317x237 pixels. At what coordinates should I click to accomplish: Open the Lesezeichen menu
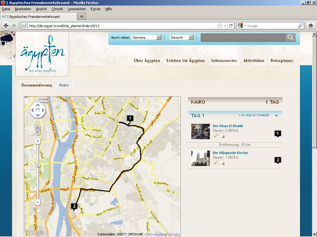[x=77, y=9]
